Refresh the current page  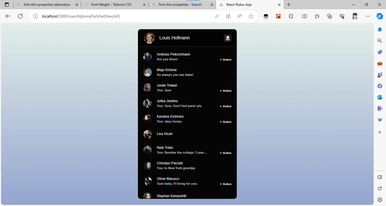[x=20, y=16]
